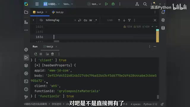
Task: Click breadcrumb 京东逆向
Action: point(56,104)
